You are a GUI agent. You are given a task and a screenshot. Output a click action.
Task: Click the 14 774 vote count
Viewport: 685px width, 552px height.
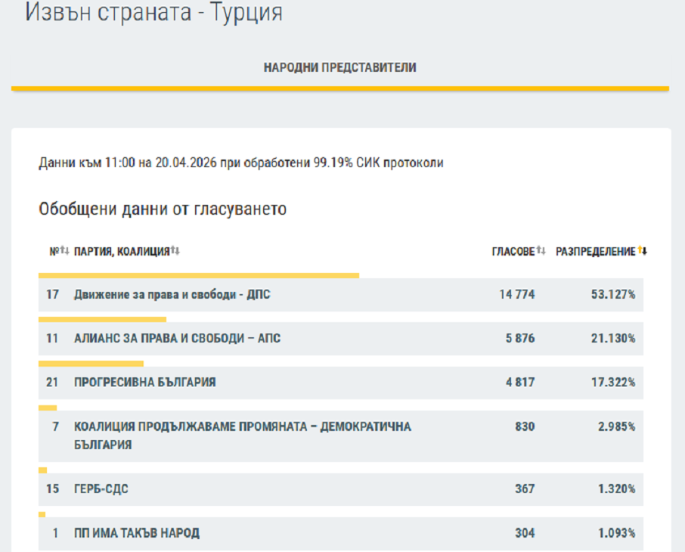pos(516,295)
